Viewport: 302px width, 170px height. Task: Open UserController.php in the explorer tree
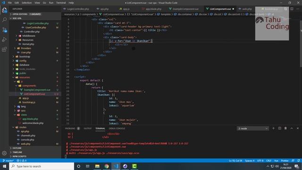coord(36,27)
